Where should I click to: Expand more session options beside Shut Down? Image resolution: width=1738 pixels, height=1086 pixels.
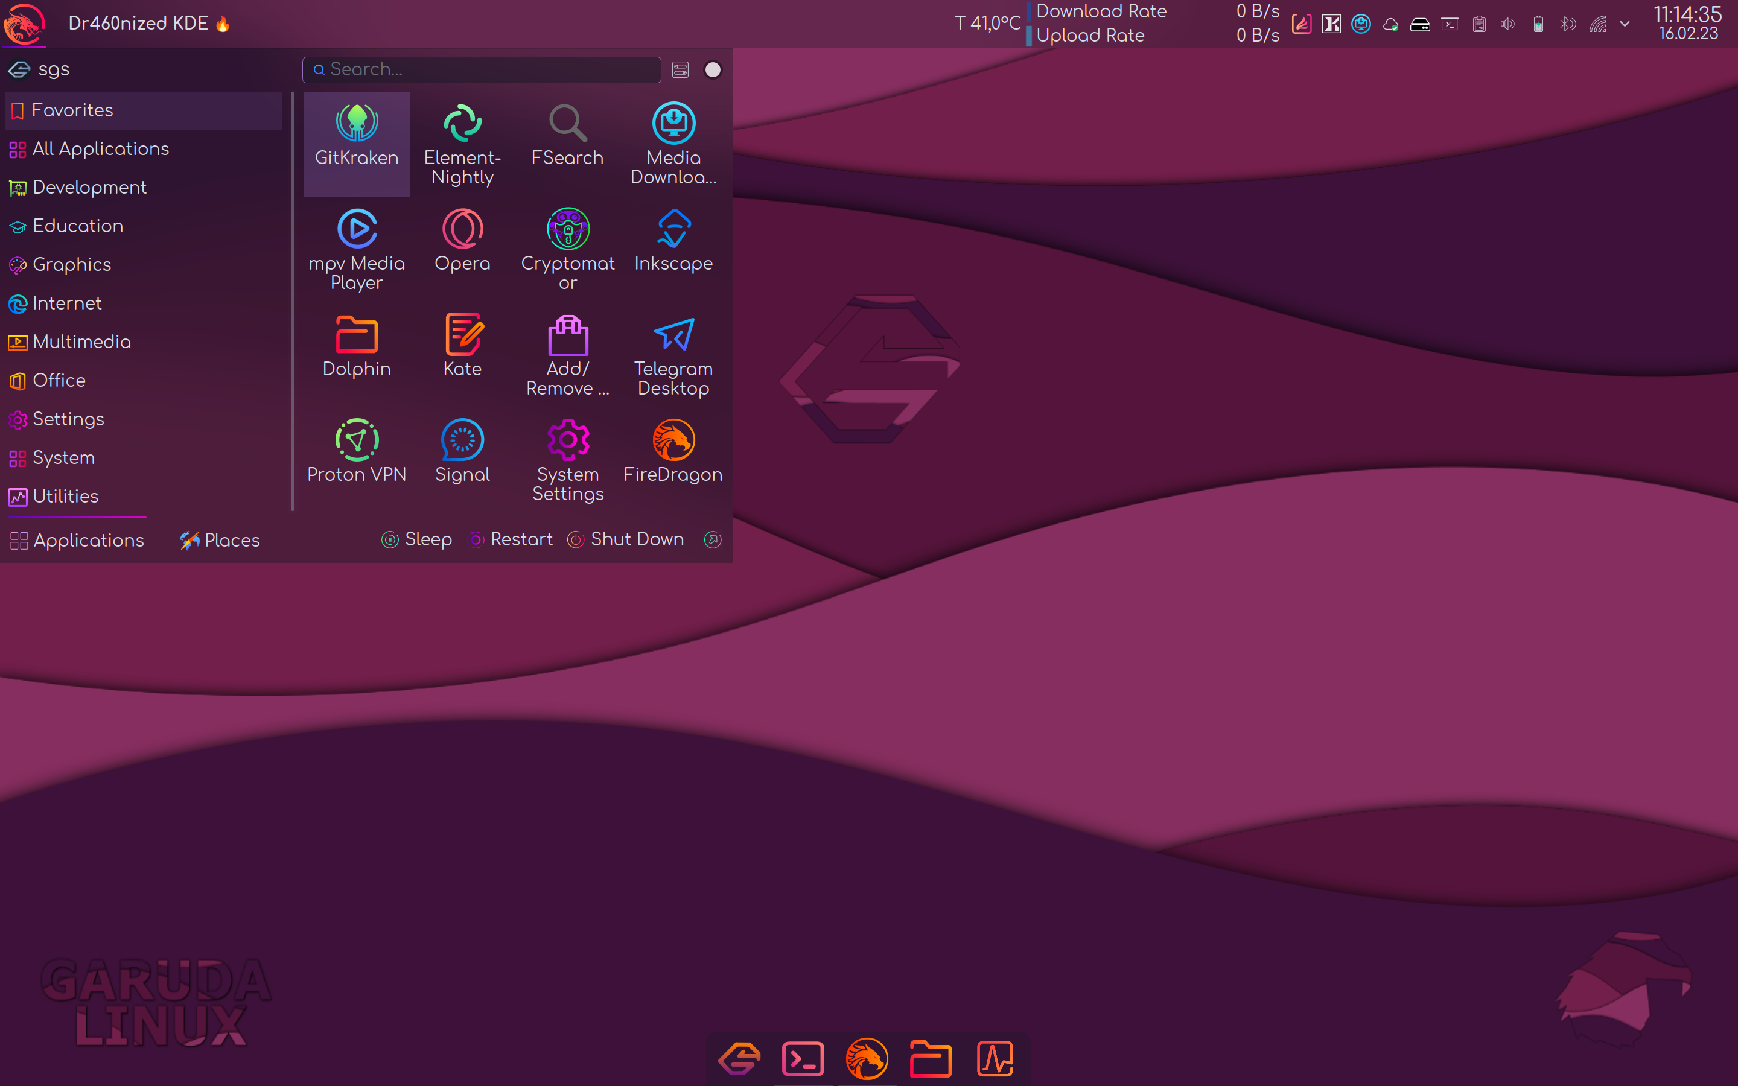713,539
